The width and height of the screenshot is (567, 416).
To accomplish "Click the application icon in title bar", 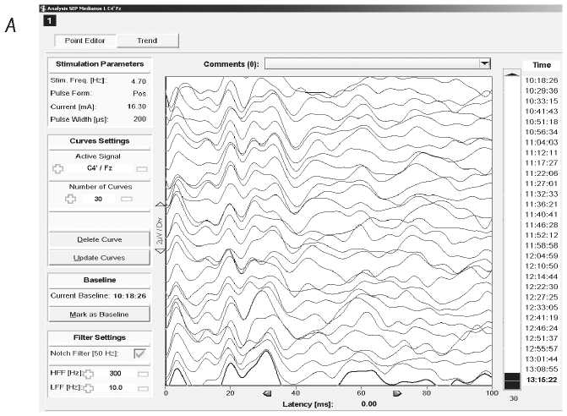I will (x=43, y=8).
